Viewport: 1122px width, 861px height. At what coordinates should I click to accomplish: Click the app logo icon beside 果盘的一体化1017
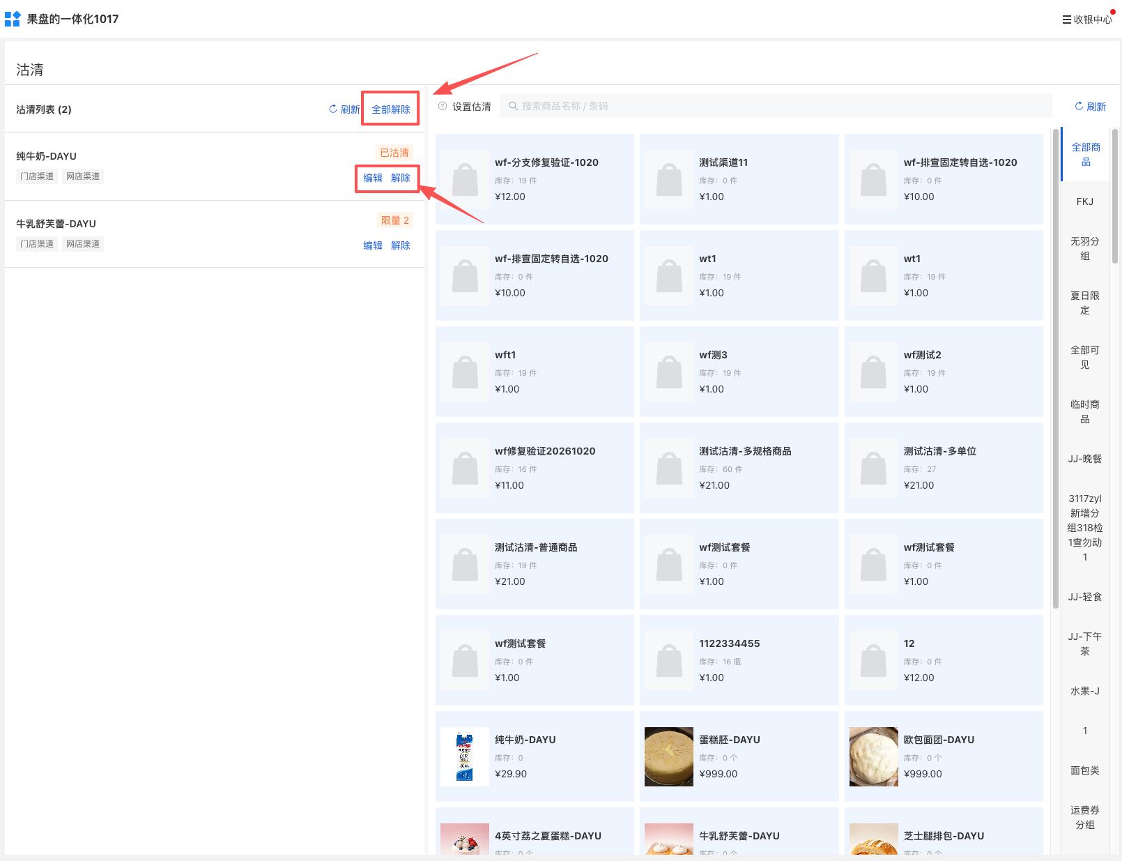pyautogui.click(x=13, y=19)
